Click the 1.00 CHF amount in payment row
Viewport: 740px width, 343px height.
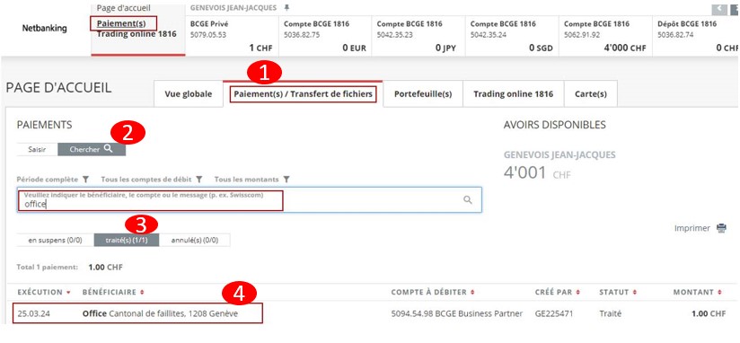click(x=708, y=313)
